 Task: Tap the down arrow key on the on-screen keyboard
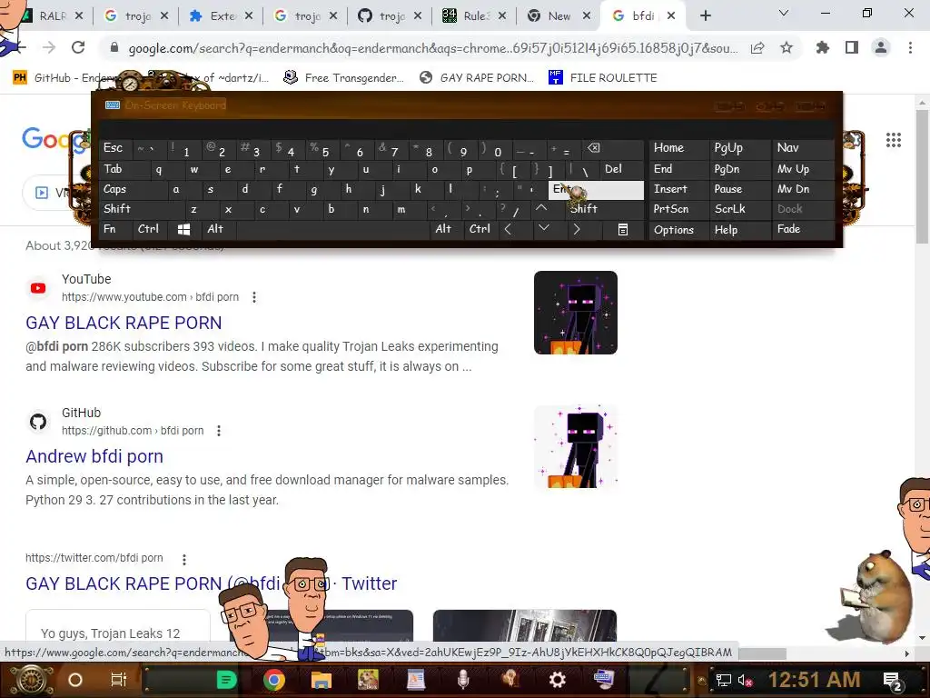pos(543,228)
